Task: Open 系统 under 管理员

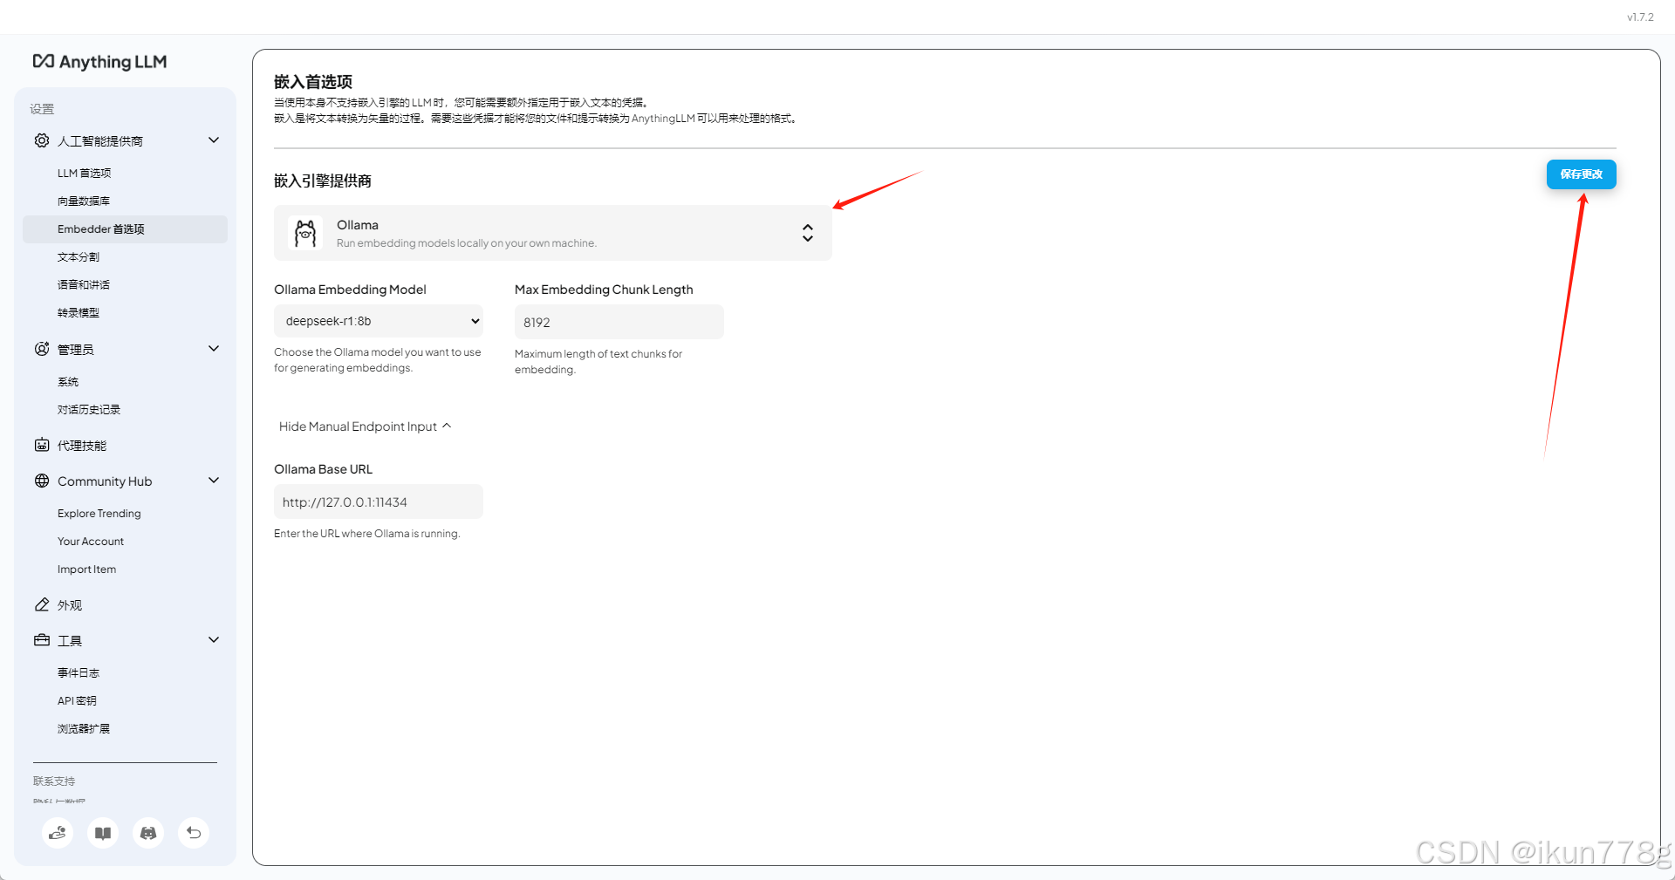Action: tap(68, 381)
